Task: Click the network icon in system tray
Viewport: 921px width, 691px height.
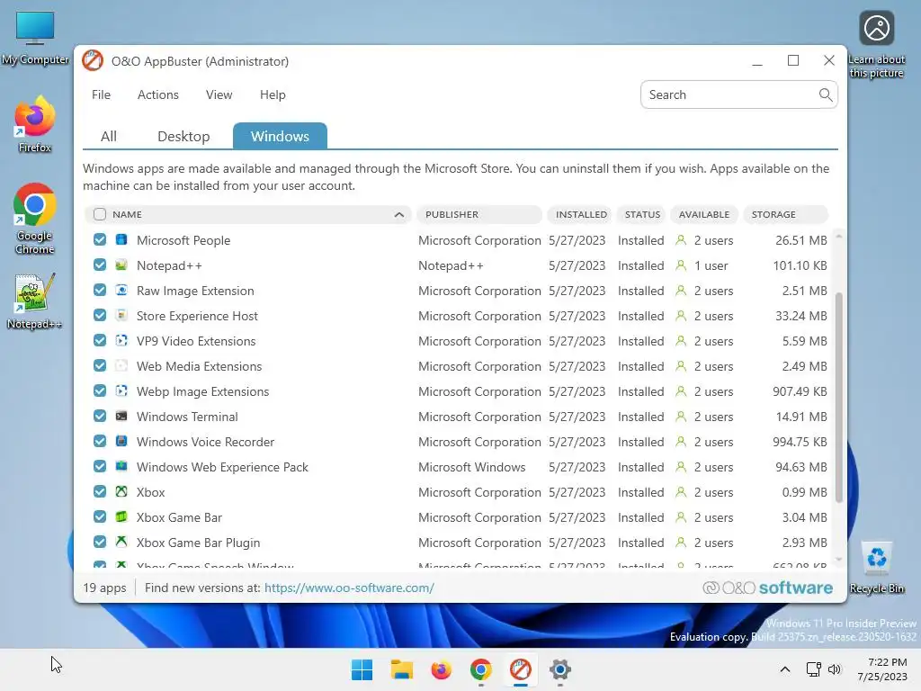Action: 813,669
